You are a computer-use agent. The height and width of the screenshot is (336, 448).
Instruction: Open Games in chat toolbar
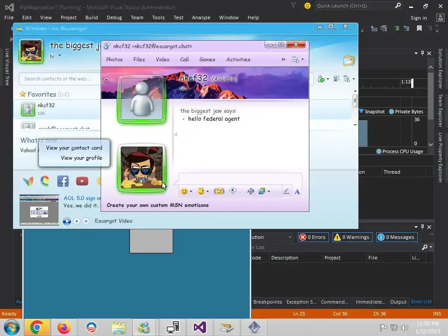[207, 59]
